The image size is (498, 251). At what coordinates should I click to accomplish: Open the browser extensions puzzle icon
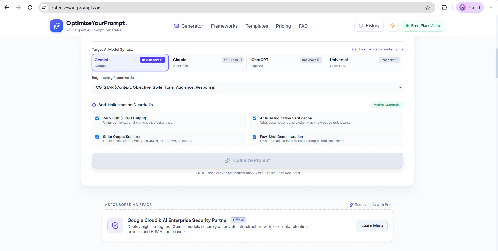(444, 8)
